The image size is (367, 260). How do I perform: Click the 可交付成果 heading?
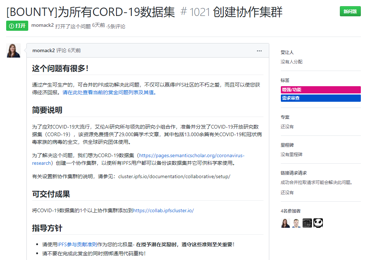[51, 194]
